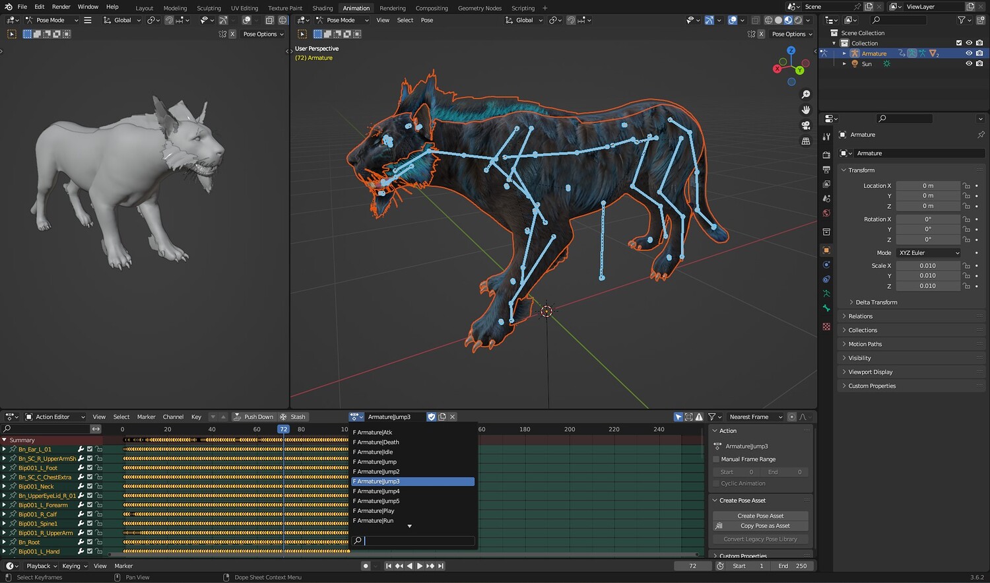Toggle the lock on Bip001_L_Foot channel

point(98,467)
